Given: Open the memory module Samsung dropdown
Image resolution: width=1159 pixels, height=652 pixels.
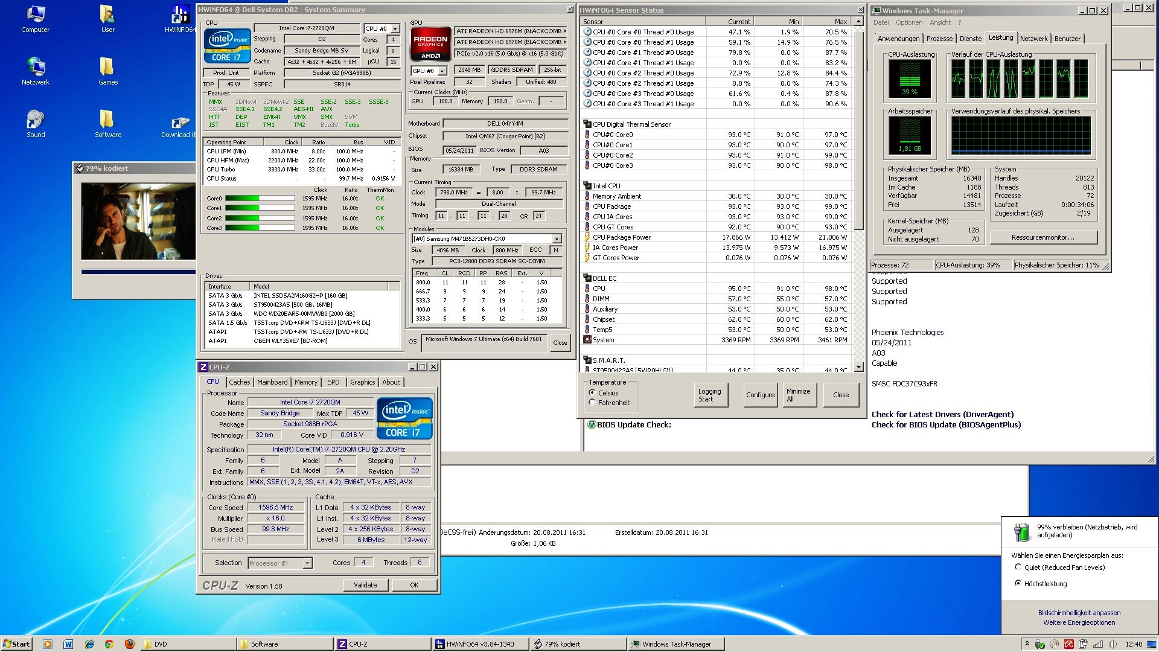Looking at the screenshot, I should (x=557, y=238).
